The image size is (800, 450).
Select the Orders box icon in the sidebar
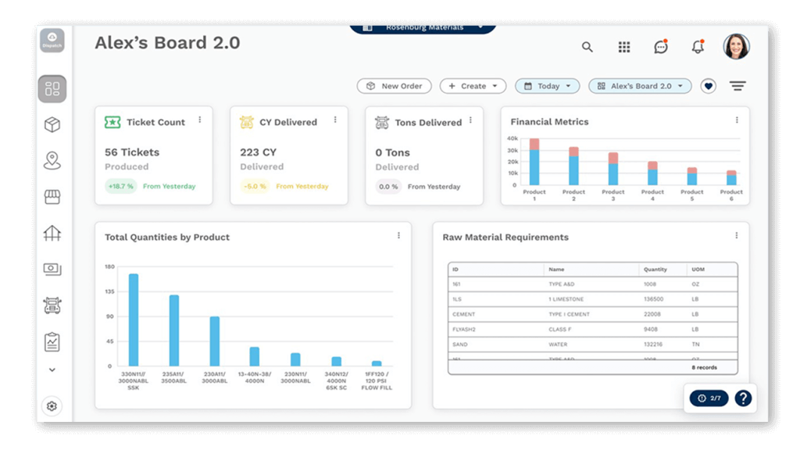pyautogui.click(x=52, y=123)
